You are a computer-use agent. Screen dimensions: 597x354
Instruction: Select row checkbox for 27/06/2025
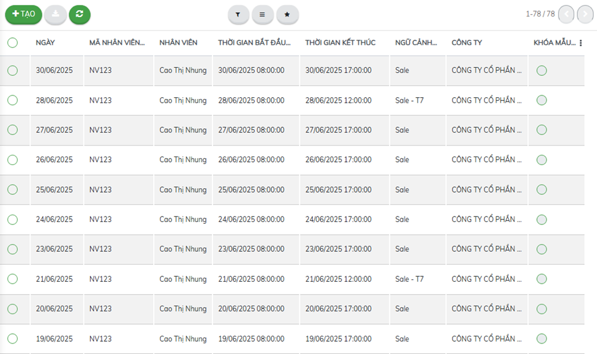[13, 130]
